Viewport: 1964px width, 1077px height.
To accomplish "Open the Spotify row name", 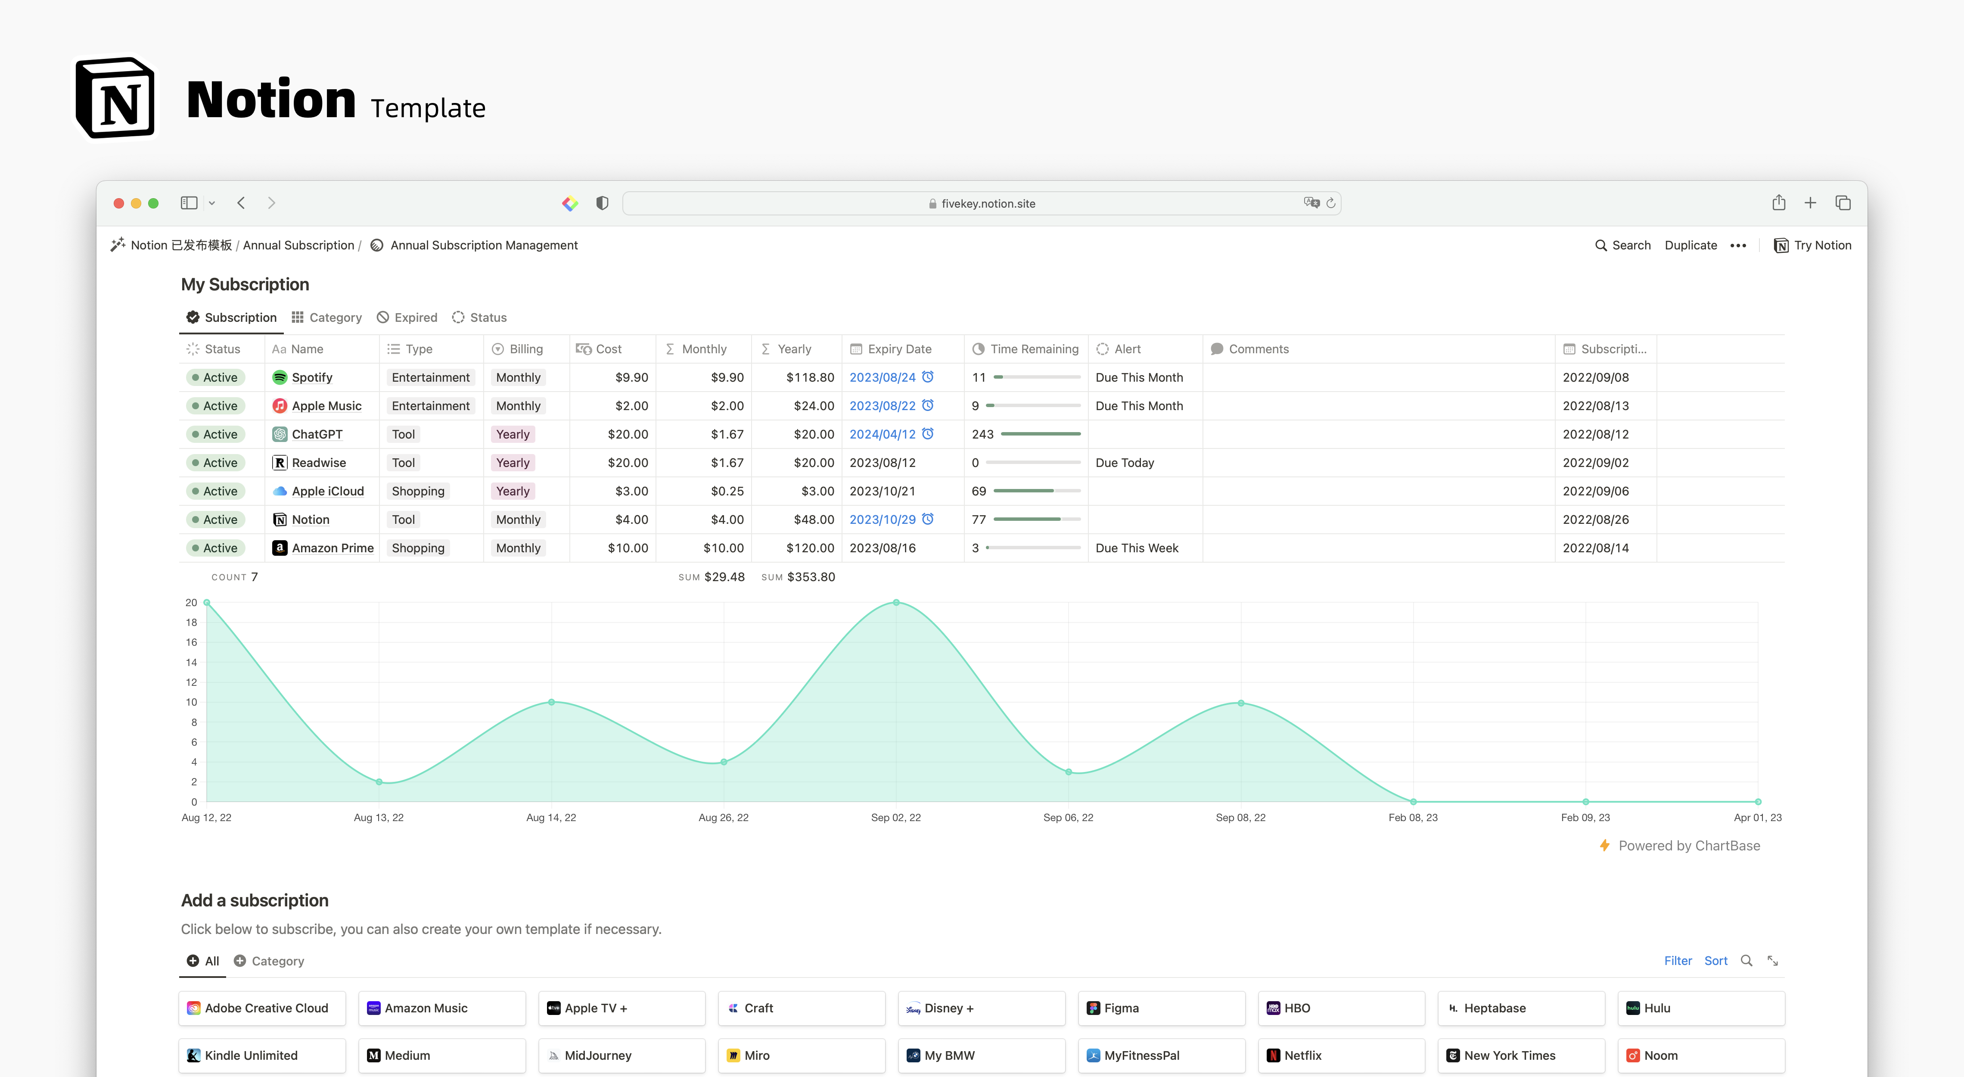I will tap(312, 377).
